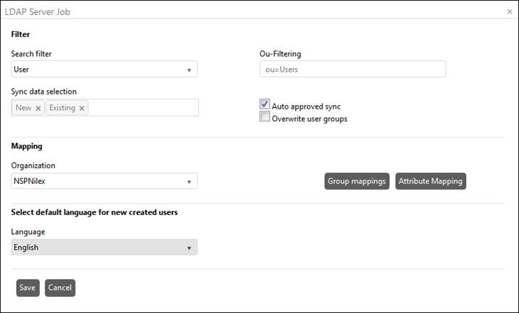Expand the Language dropdown arrow
The height and width of the screenshot is (313, 519).
pos(189,248)
